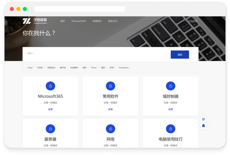Click the 域控制器 card circle icon
The height and width of the screenshot is (155, 230).
coord(170,86)
